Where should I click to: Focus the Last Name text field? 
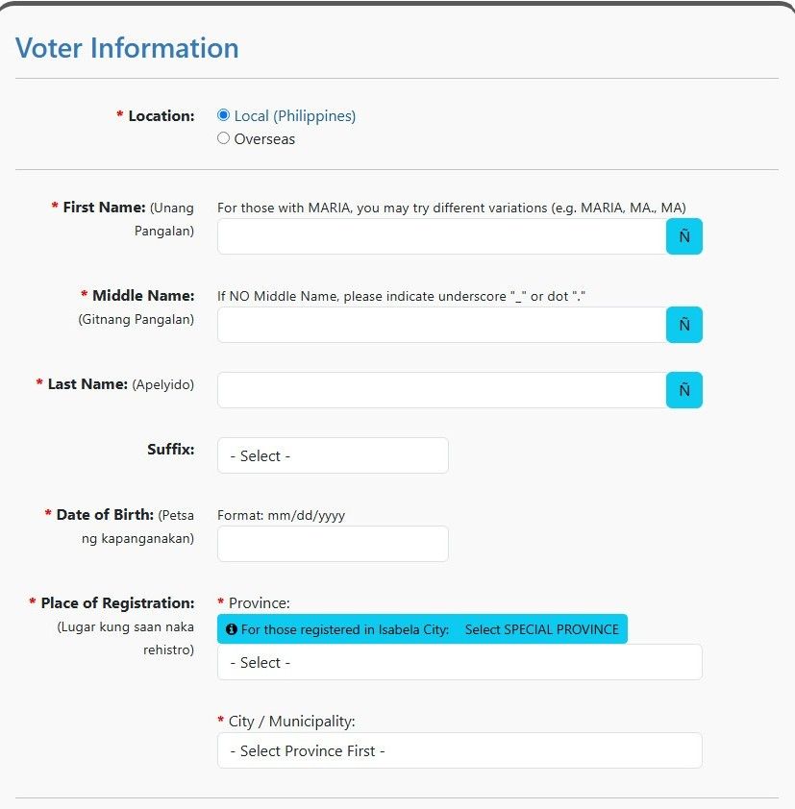[442, 390]
